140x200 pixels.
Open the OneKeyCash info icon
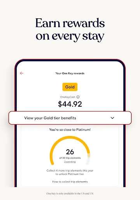point(78,97)
